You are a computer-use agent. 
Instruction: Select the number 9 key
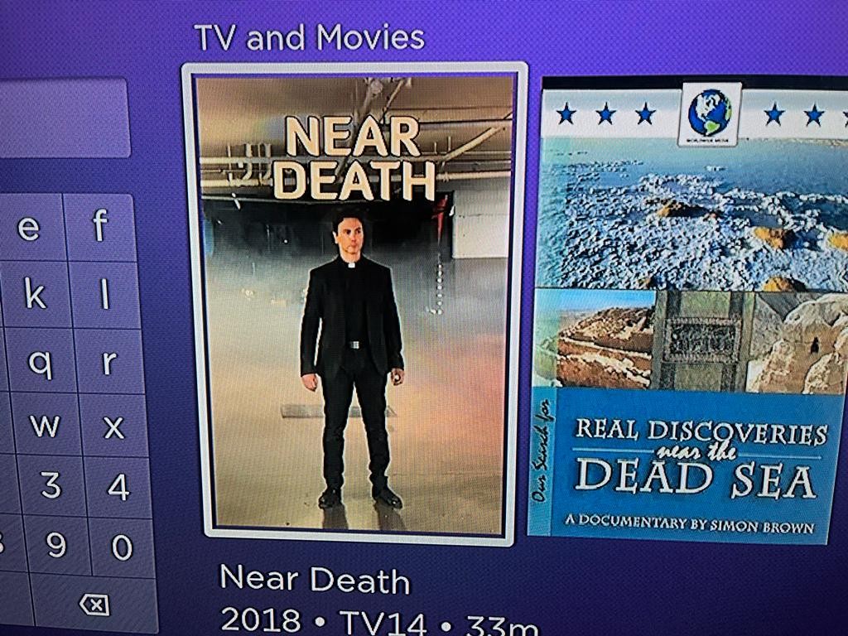point(57,545)
